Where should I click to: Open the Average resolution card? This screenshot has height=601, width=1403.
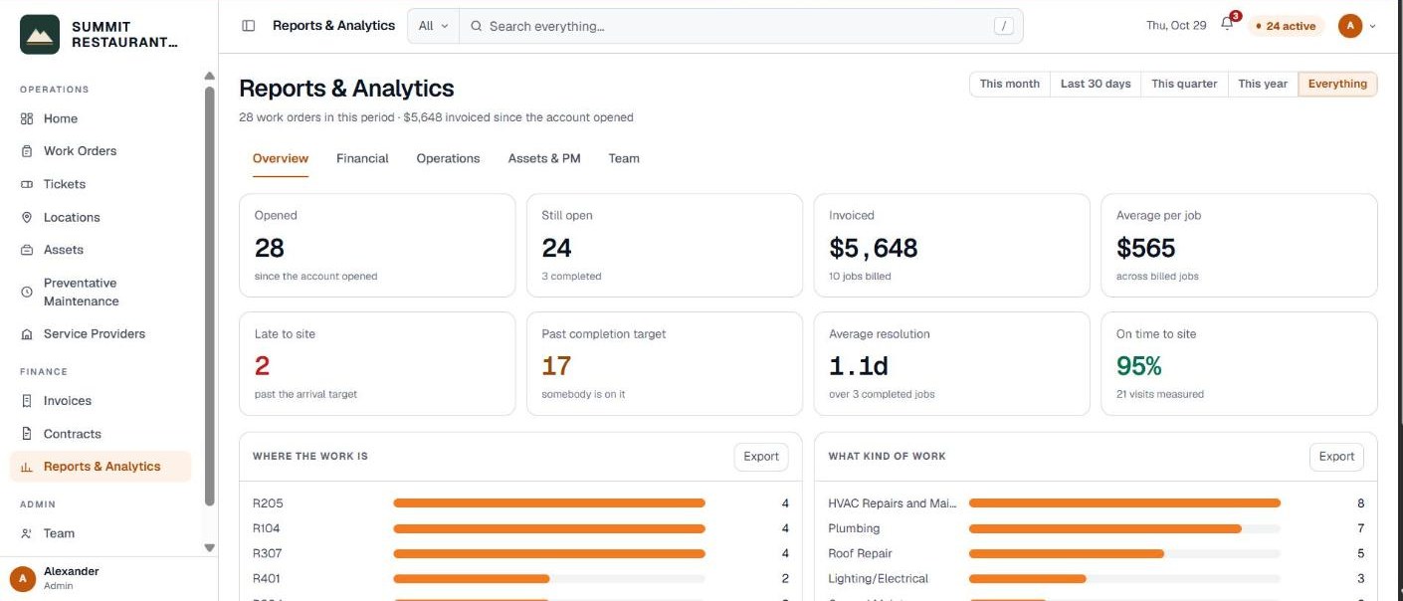[952, 364]
